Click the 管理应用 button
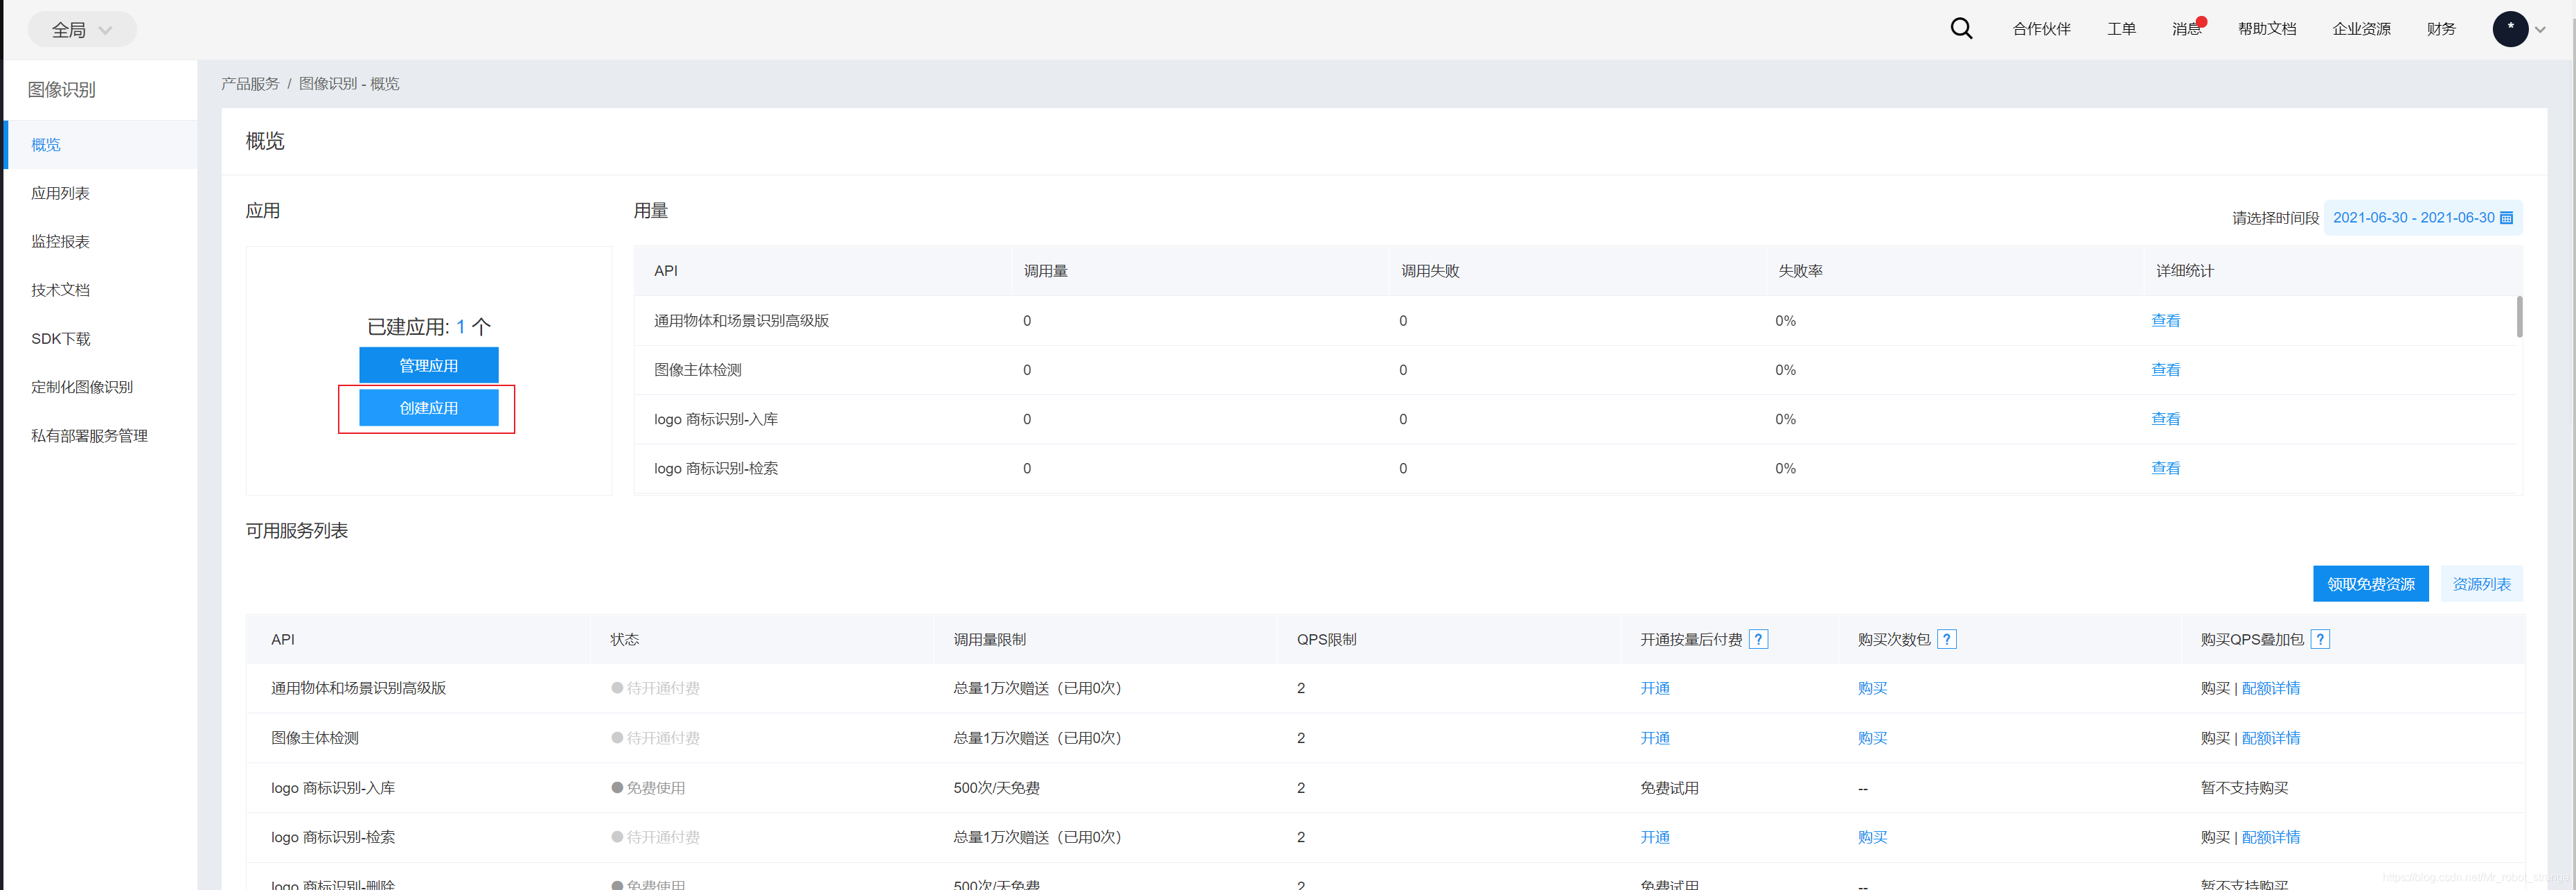The height and width of the screenshot is (890, 2576). (x=428, y=365)
